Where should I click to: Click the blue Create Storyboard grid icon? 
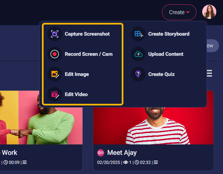point(138,34)
